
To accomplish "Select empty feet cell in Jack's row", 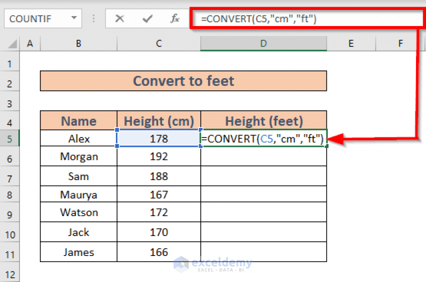I will [263, 232].
